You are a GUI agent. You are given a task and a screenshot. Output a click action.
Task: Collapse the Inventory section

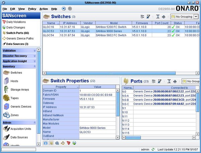pos(19,66)
